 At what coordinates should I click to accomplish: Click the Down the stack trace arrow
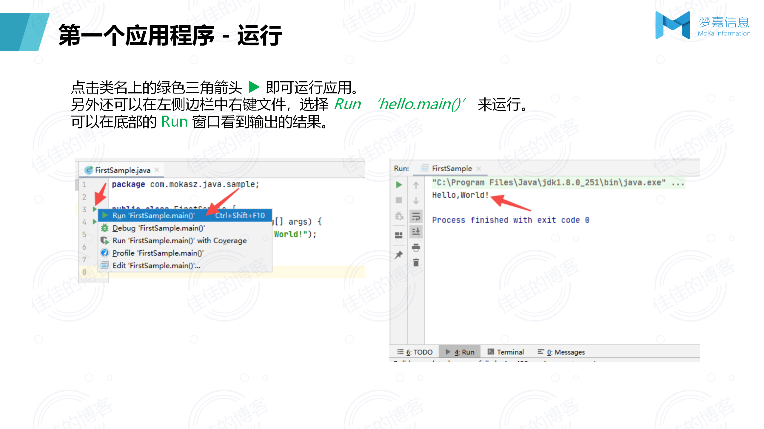[x=416, y=200]
